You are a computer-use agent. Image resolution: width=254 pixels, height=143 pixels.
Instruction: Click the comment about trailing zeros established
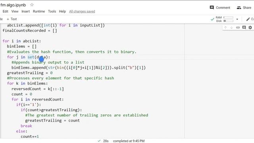tap(87, 115)
